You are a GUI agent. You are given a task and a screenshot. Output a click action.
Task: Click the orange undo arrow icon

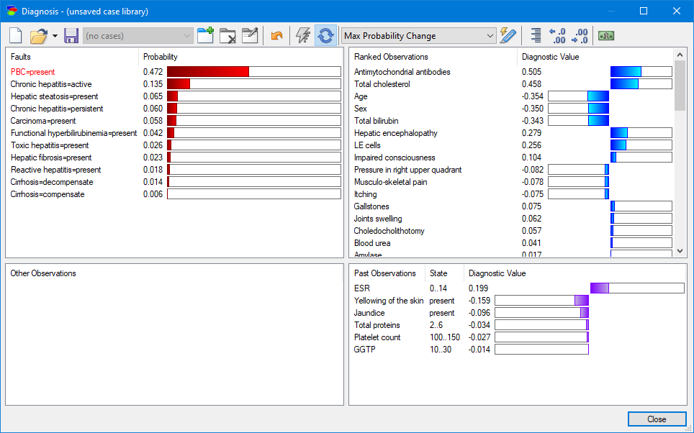276,36
